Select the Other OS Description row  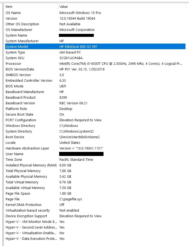click(x=95, y=24)
